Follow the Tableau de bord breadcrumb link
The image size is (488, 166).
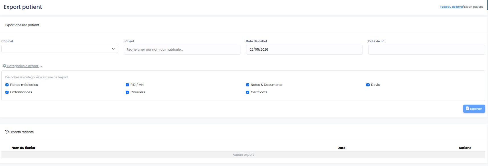[x=451, y=7]
